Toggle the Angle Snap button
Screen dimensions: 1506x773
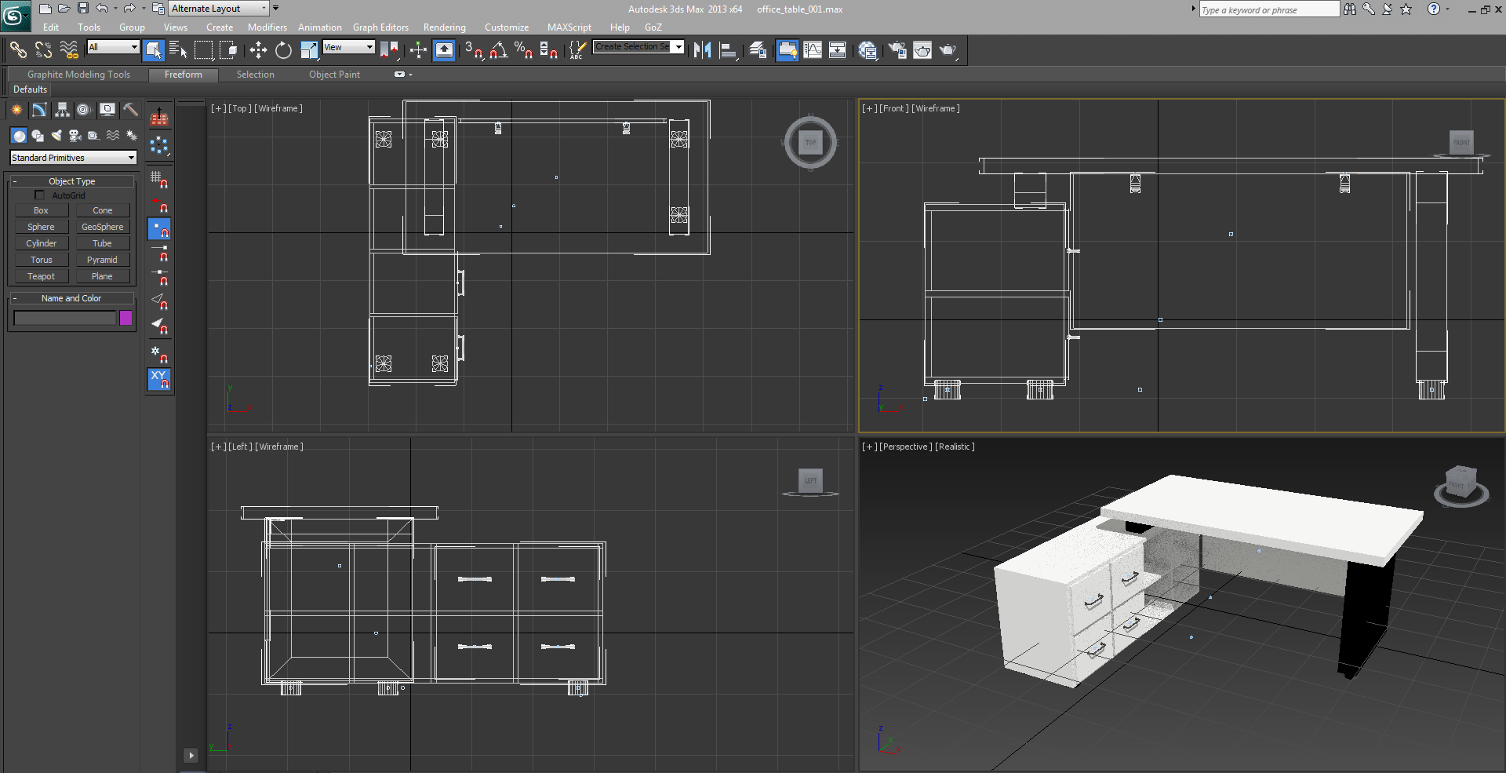click(498, 50)
